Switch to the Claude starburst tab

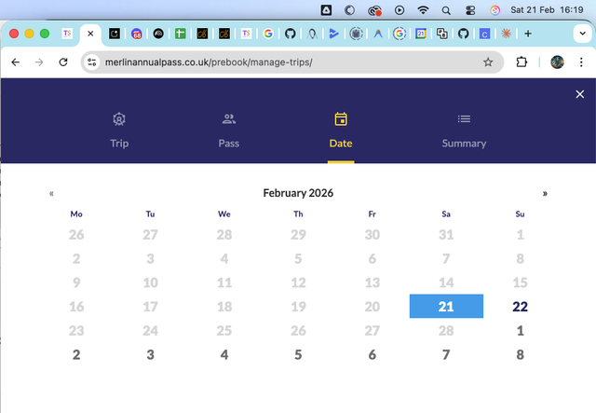(x=506, y=34)
